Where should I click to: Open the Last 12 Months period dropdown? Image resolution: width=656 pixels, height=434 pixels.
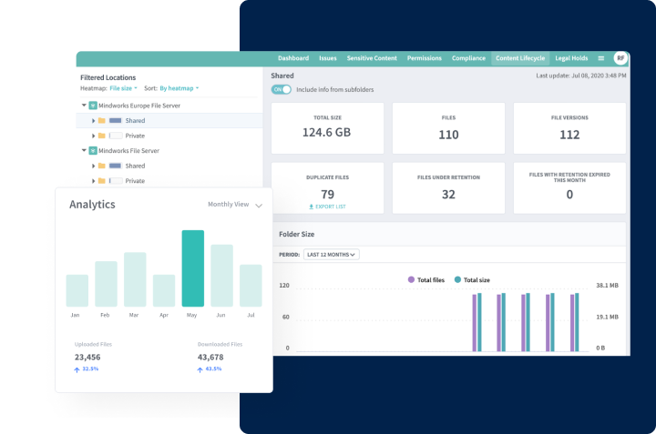[x=331, y=255]
